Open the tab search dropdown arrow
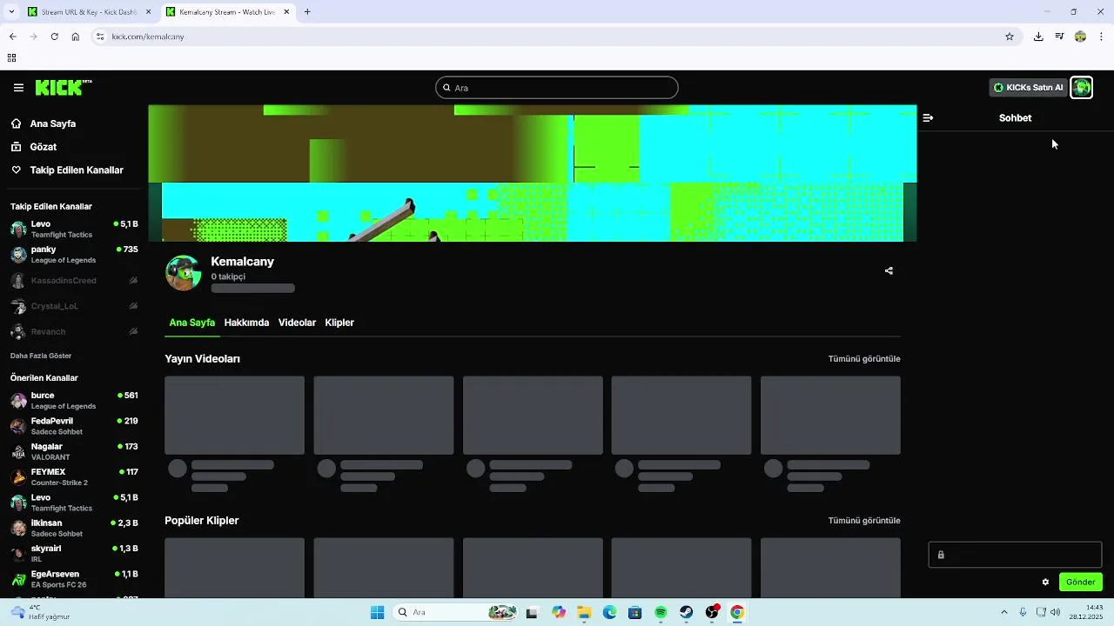Image resolution: width=1114 pixels, height=626 pixels. click(x=11, y=12)
